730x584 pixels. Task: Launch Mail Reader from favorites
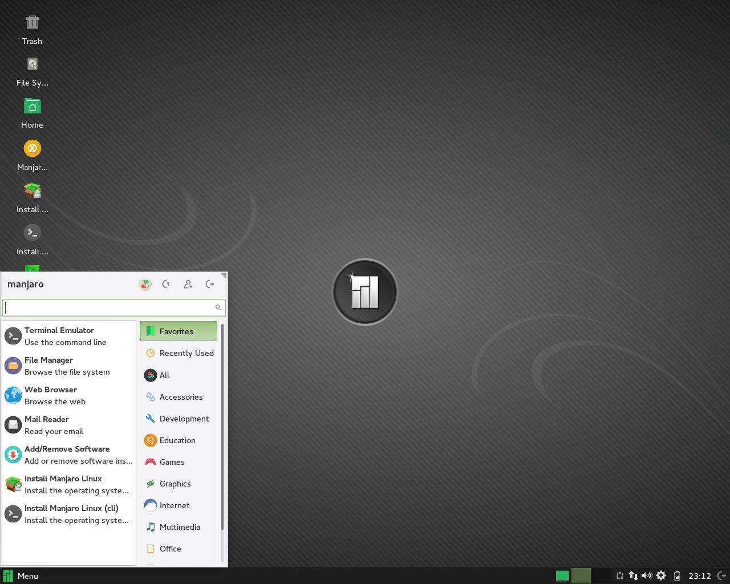coord(69,425)
